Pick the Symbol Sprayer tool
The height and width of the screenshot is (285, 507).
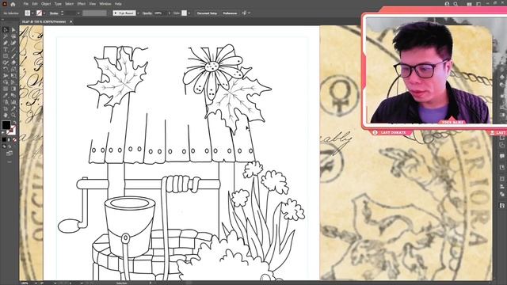click(x=6, y=102)
